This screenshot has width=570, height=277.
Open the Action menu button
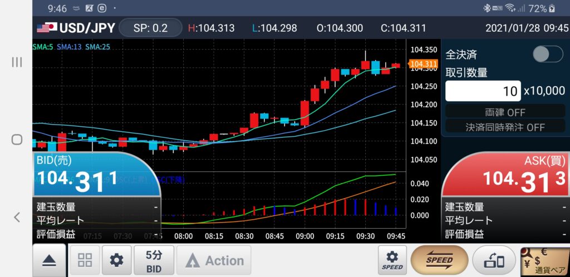point(214,260)
